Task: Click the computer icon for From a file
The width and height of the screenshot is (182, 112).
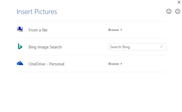Action: [x=20, y=30]
